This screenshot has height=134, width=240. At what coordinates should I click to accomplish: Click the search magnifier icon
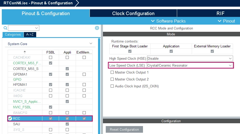pyautogui.click(x=5, y=28)
